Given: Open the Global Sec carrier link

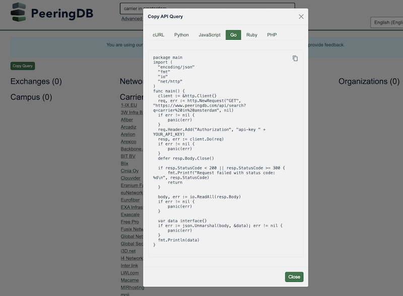Looking at the screenshot, I should 131,244.
